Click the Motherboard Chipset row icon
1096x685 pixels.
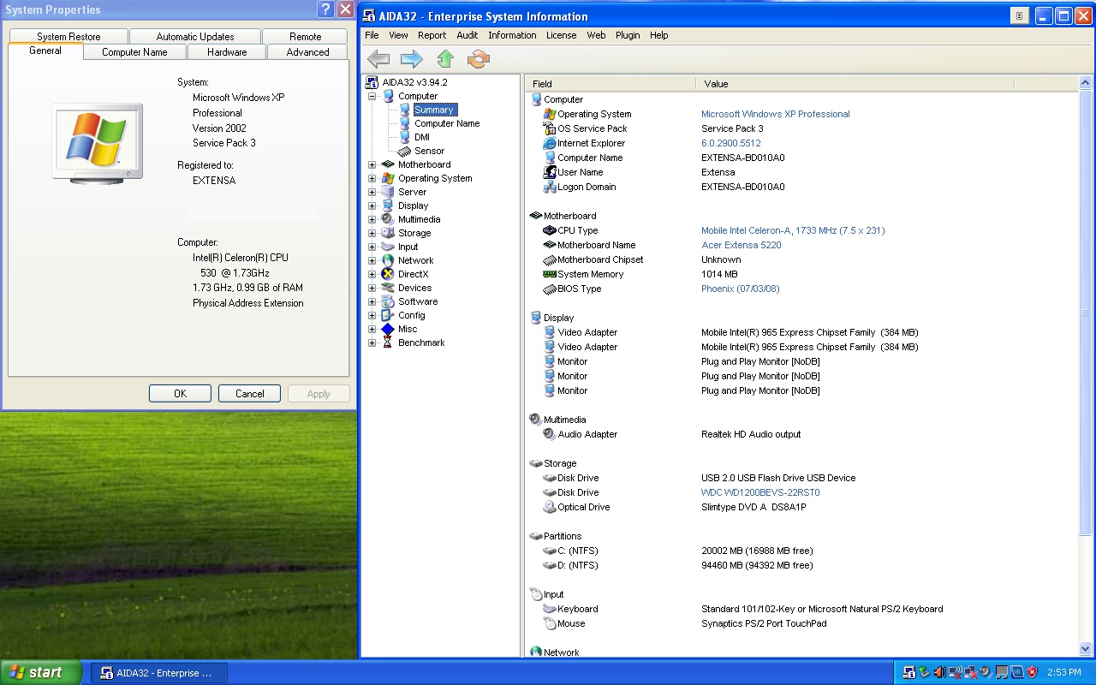coord(550,259)
